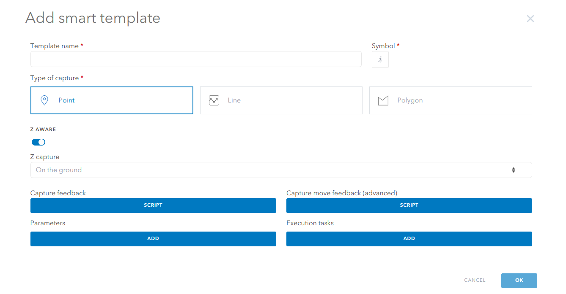Click the CANCEL link
The image size is (566, 294).
pyautogui.click(x=474, y=280)
